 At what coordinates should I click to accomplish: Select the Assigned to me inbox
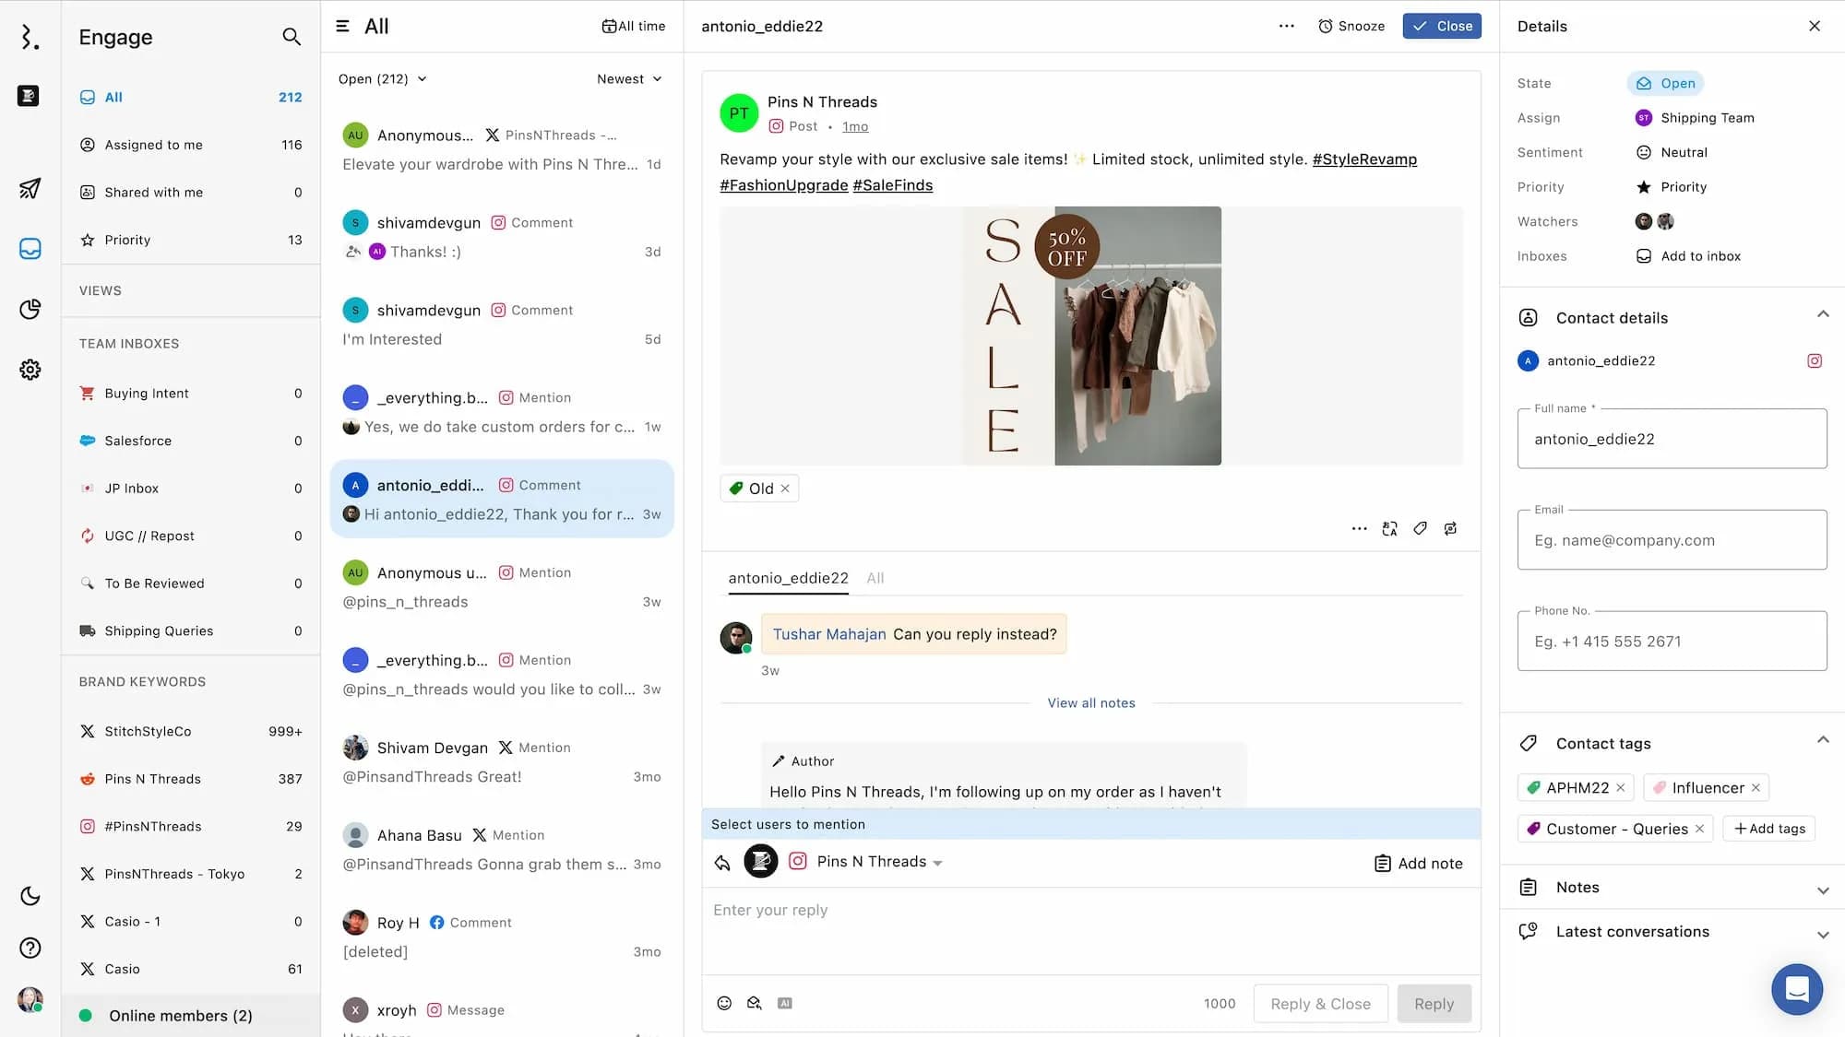pyautogui.click(x=153, y=145)
